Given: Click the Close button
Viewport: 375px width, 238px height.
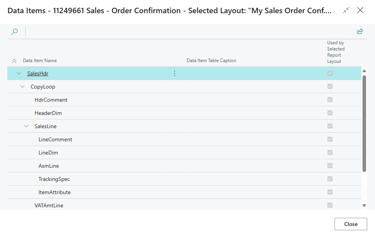Looking at the screenshot, I should point(350,224).
